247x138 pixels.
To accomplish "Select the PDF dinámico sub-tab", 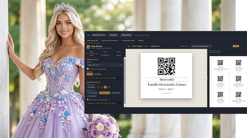I will [x=105, y=55].
